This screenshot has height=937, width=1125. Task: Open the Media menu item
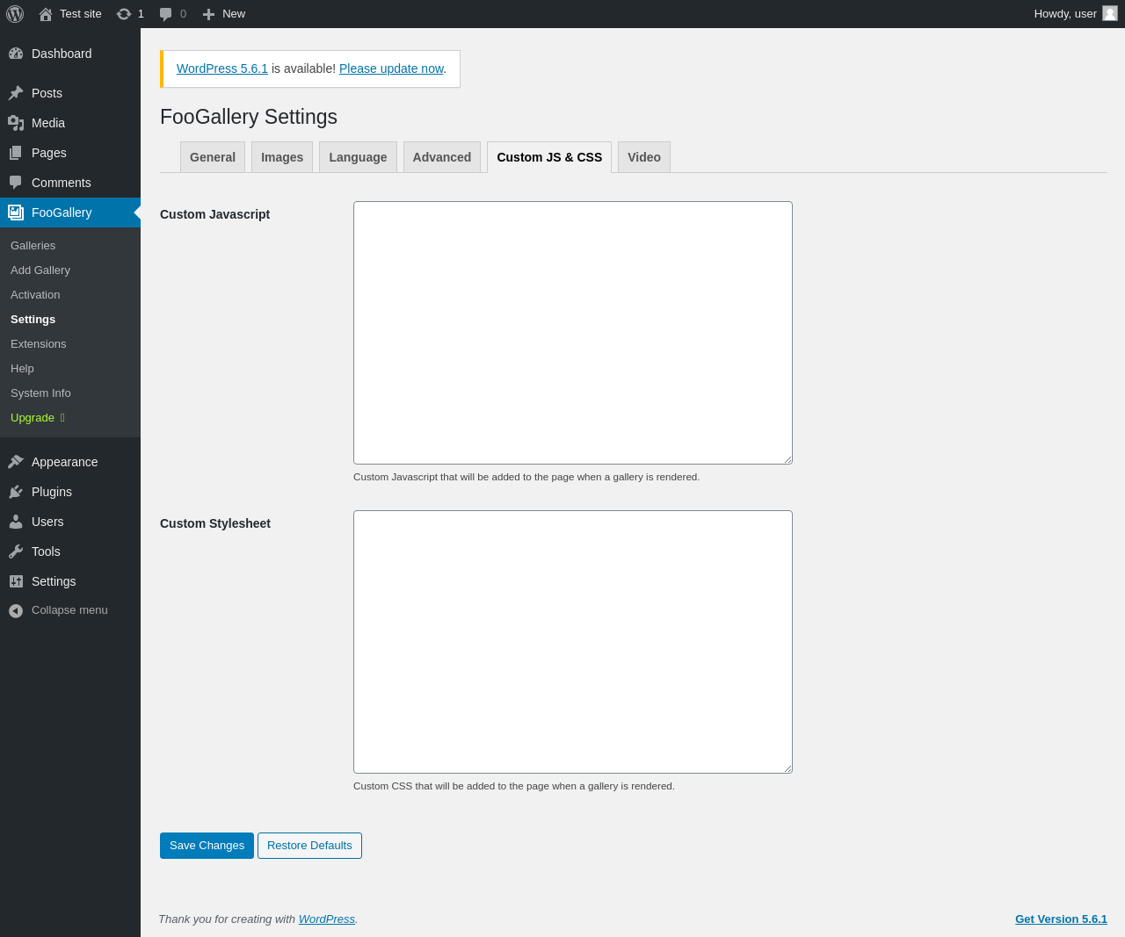[70, 123]
